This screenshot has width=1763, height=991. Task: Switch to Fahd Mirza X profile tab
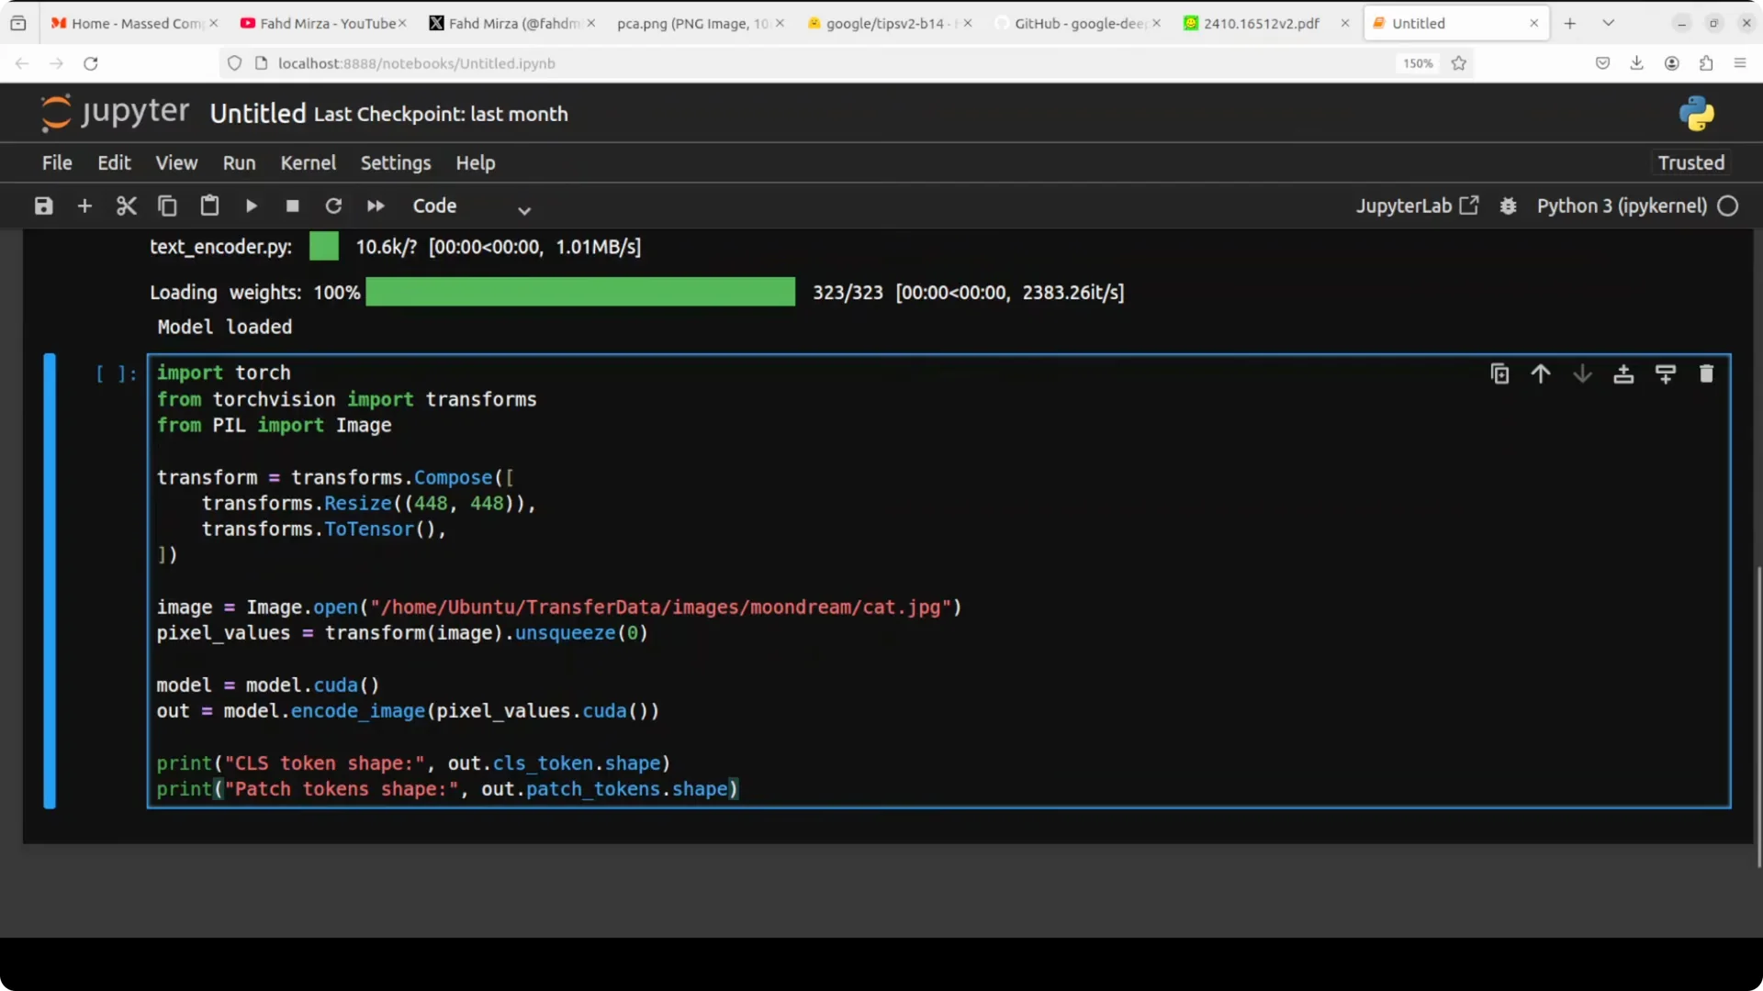510,23
